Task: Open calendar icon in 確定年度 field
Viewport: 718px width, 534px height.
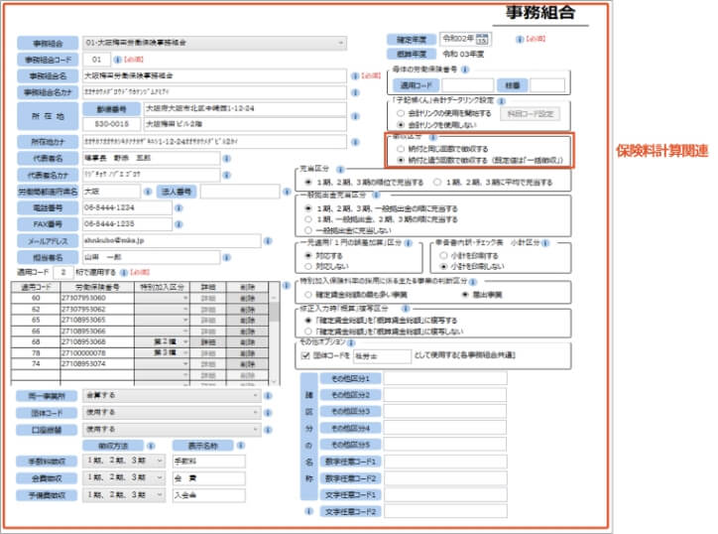Action: coord(482,39)
